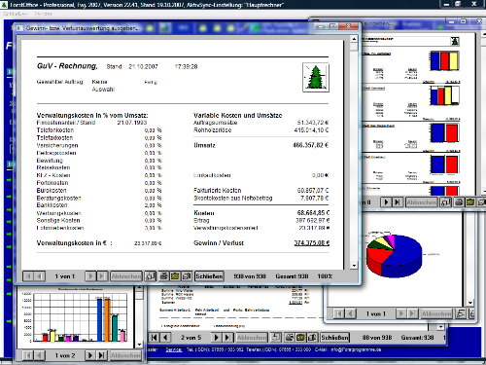Viewport: 486px width, 365px height.
Task: Open the Fenster menu in the menu bar
Action: 43,14
